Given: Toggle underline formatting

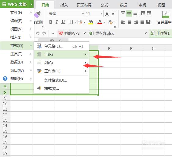Looking at the screenshot, I should tap(63, 22).
